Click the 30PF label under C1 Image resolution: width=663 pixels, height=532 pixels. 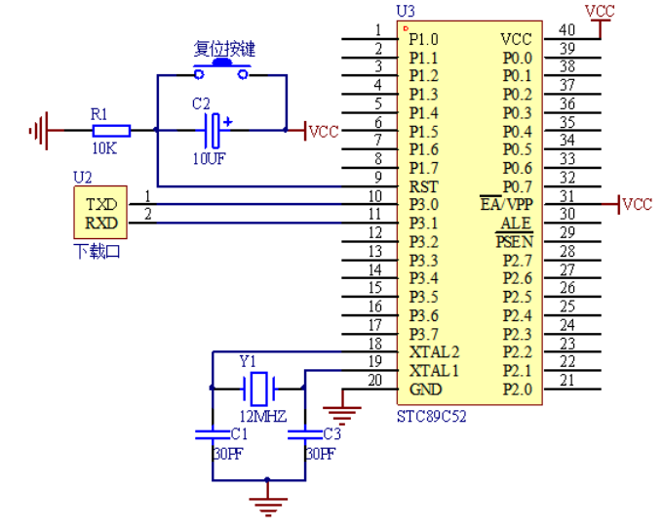(228, 454)
